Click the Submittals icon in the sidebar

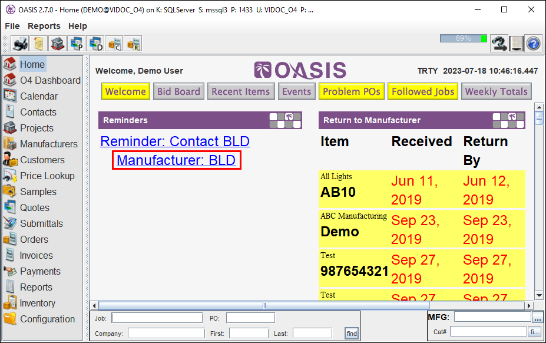point(10,223)
